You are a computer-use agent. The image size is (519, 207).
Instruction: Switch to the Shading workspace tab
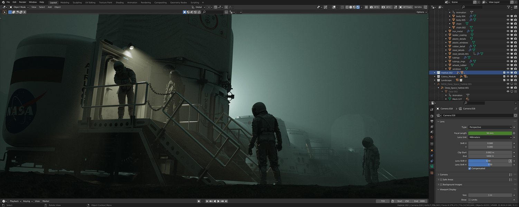(x=120, y=2)
